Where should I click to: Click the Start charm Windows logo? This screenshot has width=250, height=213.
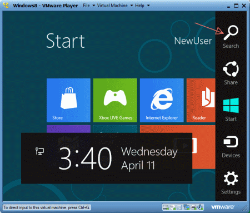click(x=231, y=106)
